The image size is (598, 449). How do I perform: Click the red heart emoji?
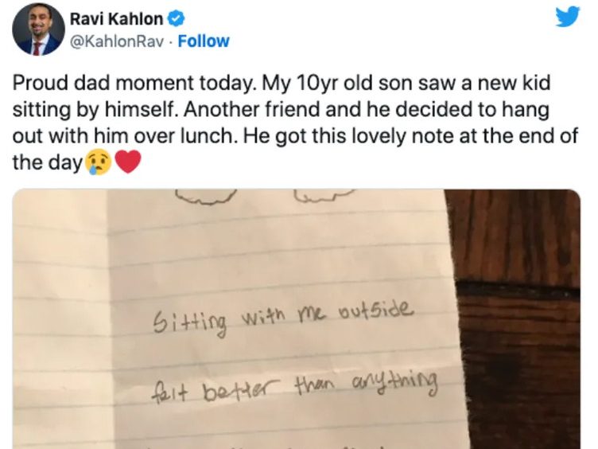click(128, 162)
